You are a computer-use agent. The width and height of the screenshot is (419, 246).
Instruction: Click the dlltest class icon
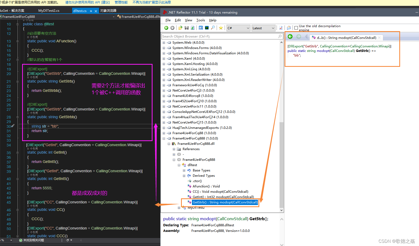pyautogui.click(x=184, y=165)
